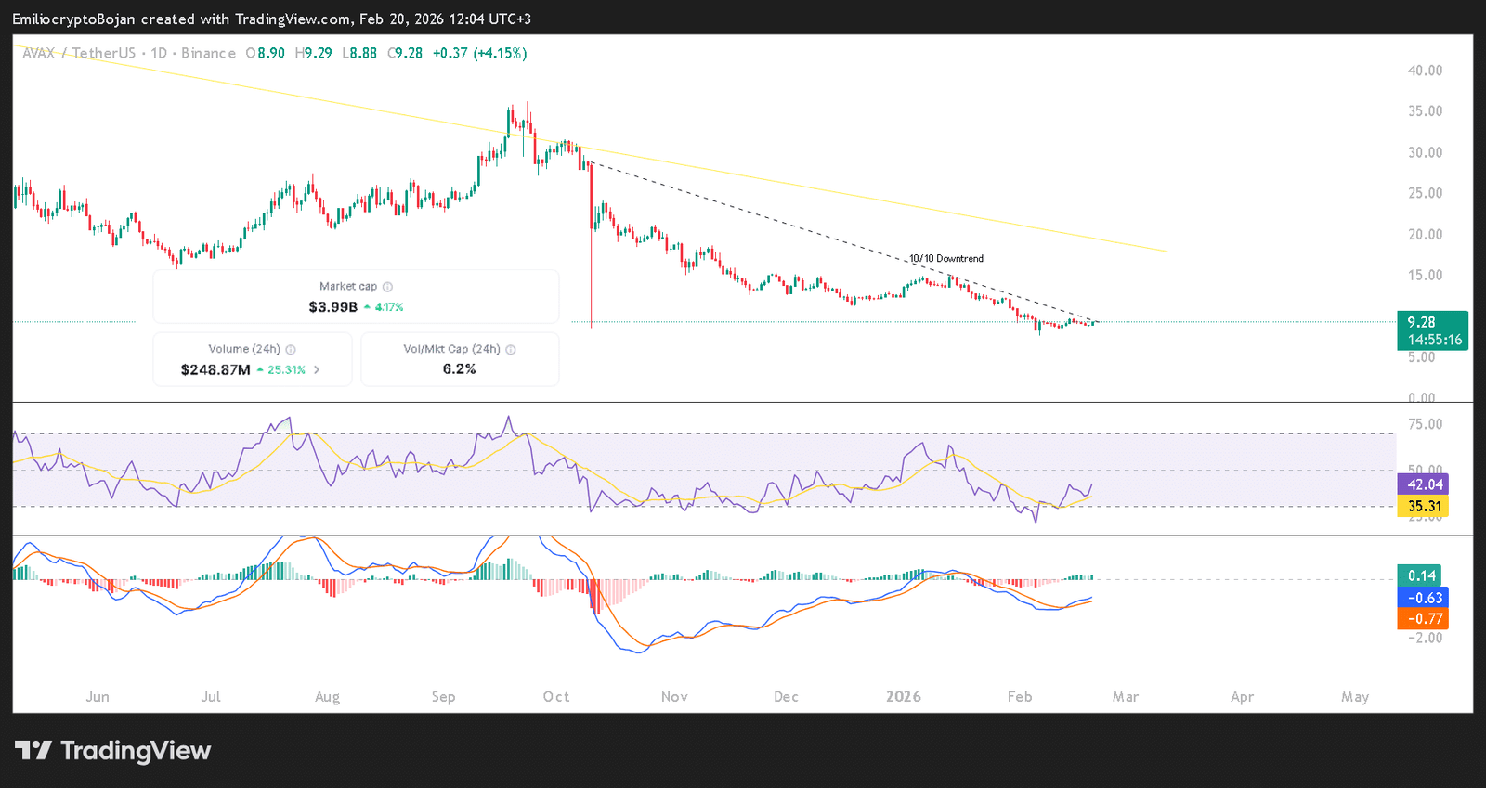1486x788 pixels.
Task: Select the yellow RSI average 35.31 tag
Action: click(1423, 506)
